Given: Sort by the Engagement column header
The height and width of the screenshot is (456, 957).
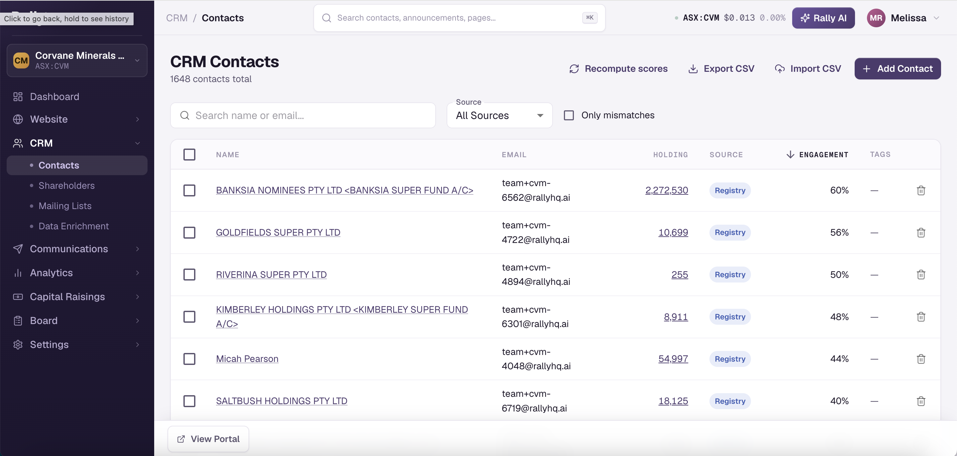Looking at the screenshot, I should 824,155.
